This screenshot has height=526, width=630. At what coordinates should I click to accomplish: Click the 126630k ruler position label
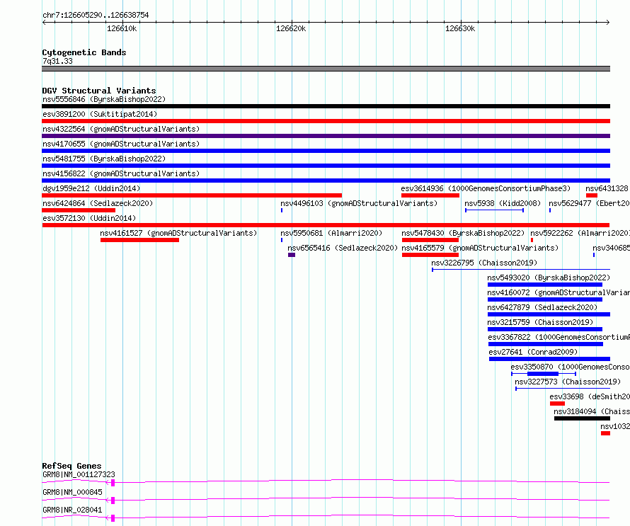(x=460, y=28)
